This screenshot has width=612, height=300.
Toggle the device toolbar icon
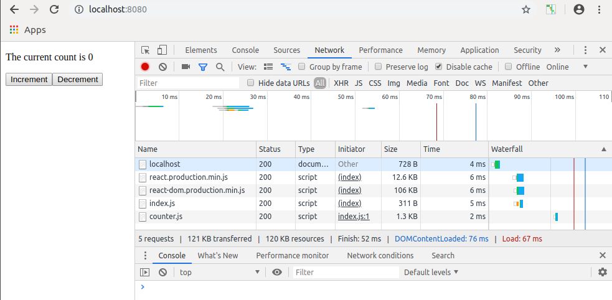[x=162, y=50]
